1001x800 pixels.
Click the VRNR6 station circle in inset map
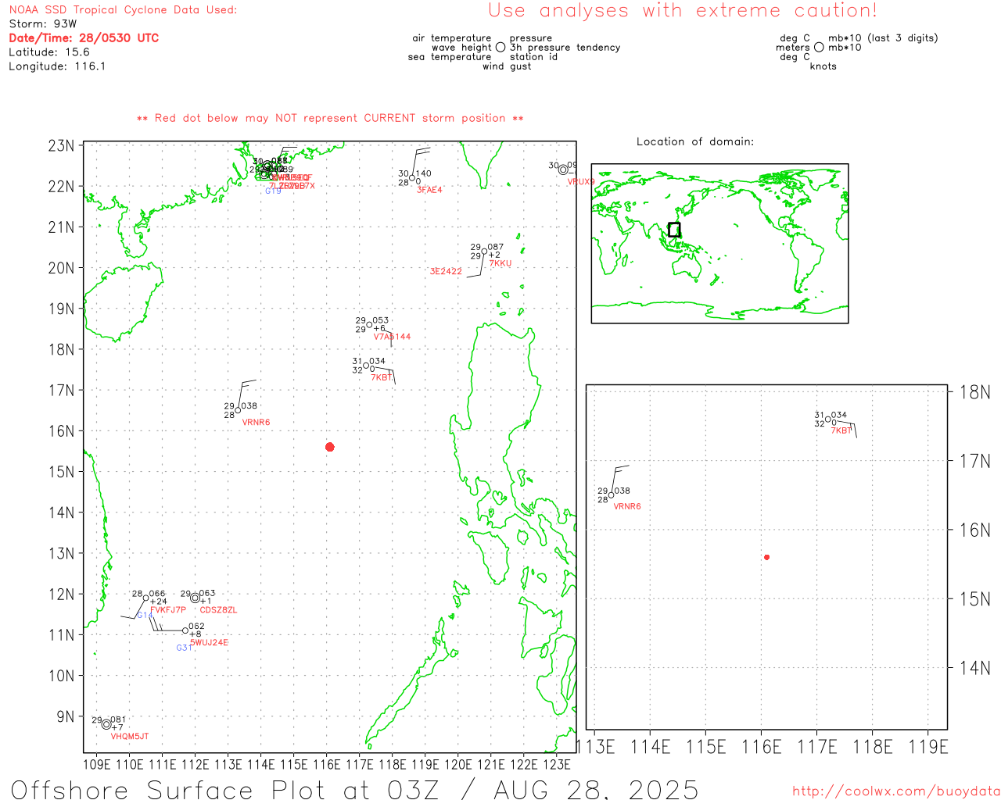[611, 495]
